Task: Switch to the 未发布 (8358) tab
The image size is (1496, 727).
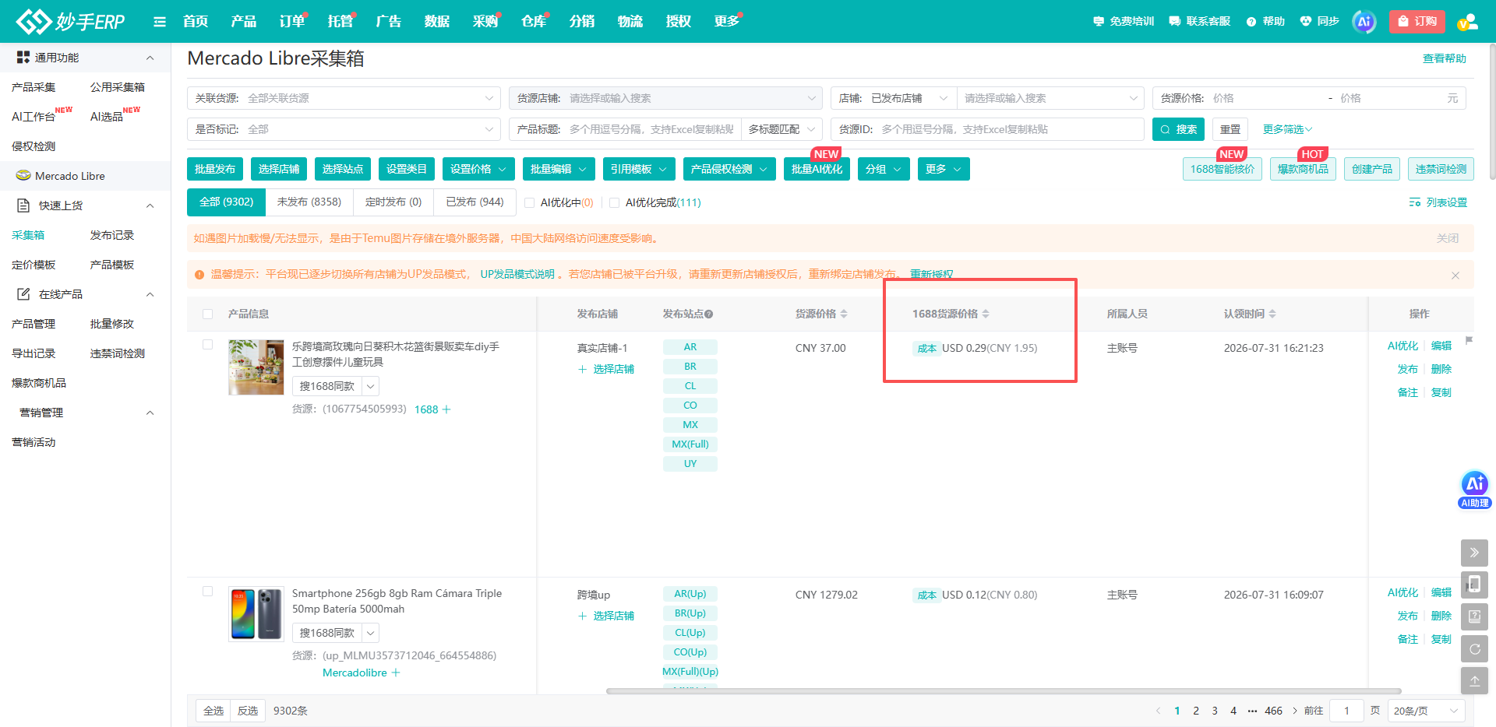Action: click(x=309, y=202)
